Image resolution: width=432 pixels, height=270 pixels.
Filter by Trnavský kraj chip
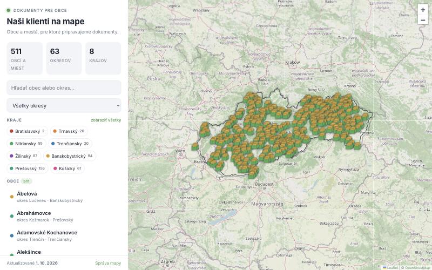pos(69,131)
